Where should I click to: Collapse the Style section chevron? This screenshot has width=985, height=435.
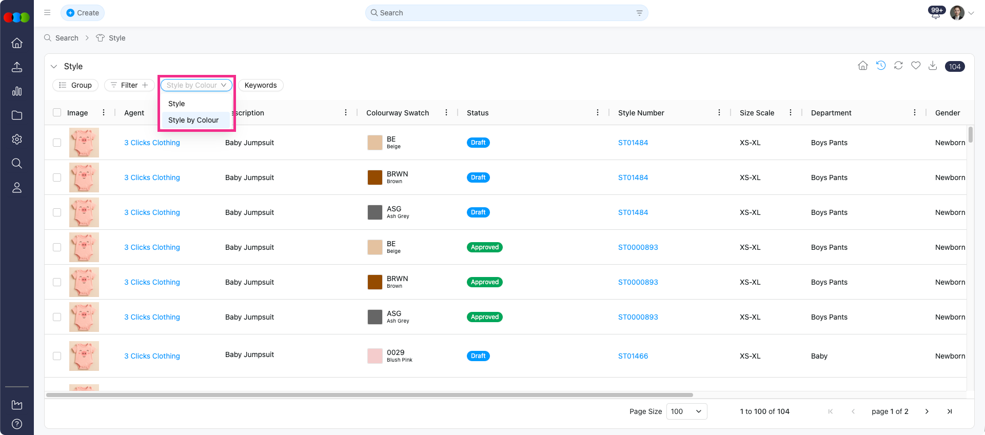click(54, 67)
